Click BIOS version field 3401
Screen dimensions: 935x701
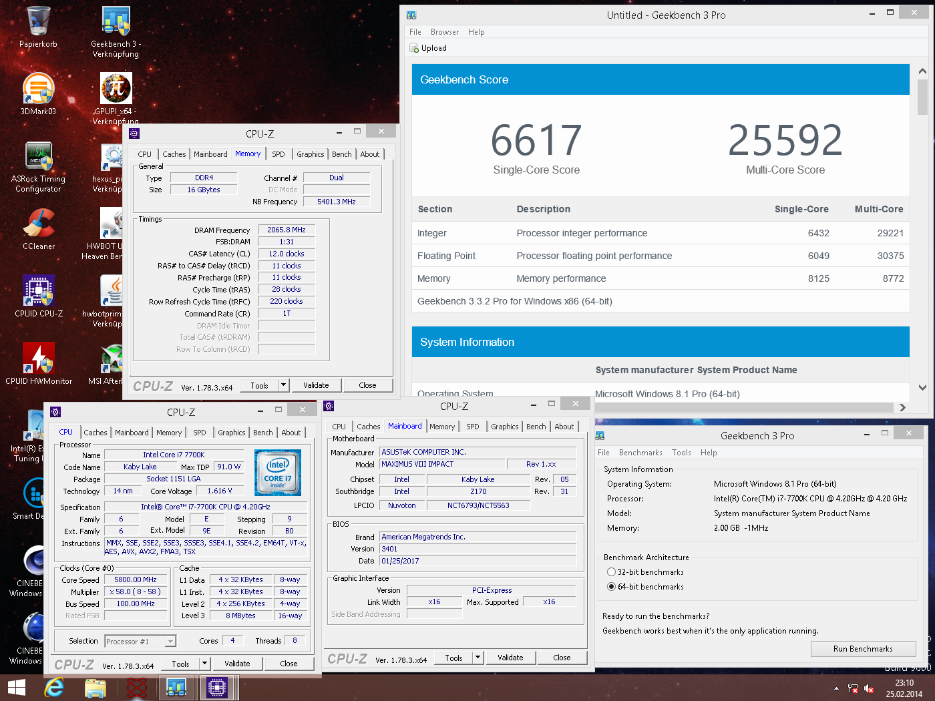pos(478,549)
